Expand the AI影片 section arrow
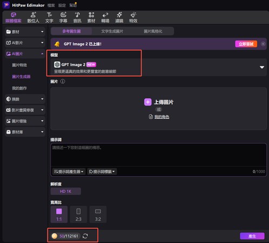This screenshot has height=243, width=269. tap(42, 43)
